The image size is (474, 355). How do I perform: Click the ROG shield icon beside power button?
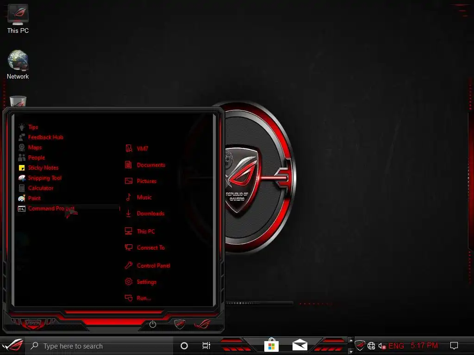[x=180, y=324]
